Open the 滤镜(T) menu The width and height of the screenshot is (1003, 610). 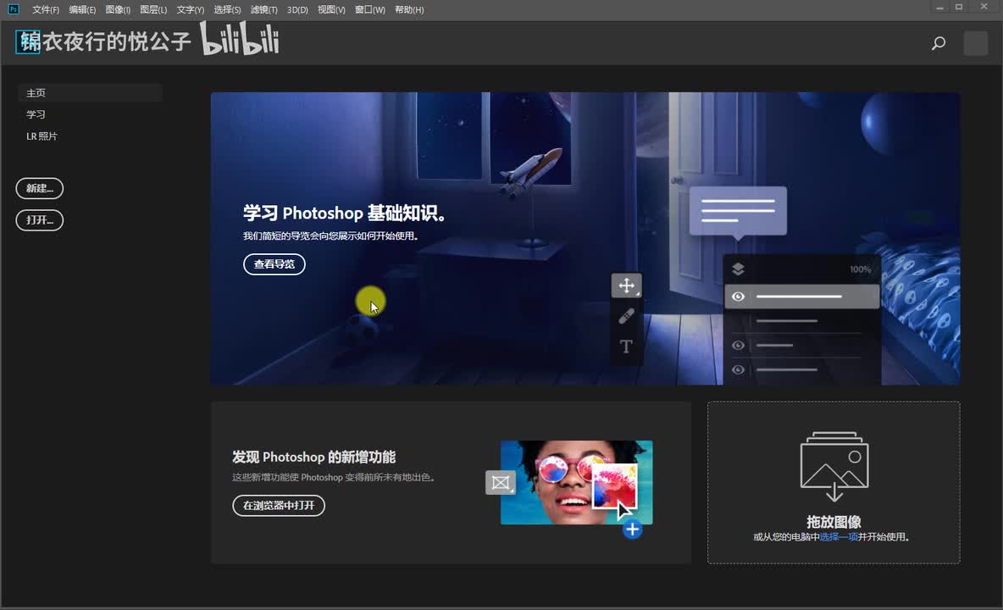click(x=263, y=9)
